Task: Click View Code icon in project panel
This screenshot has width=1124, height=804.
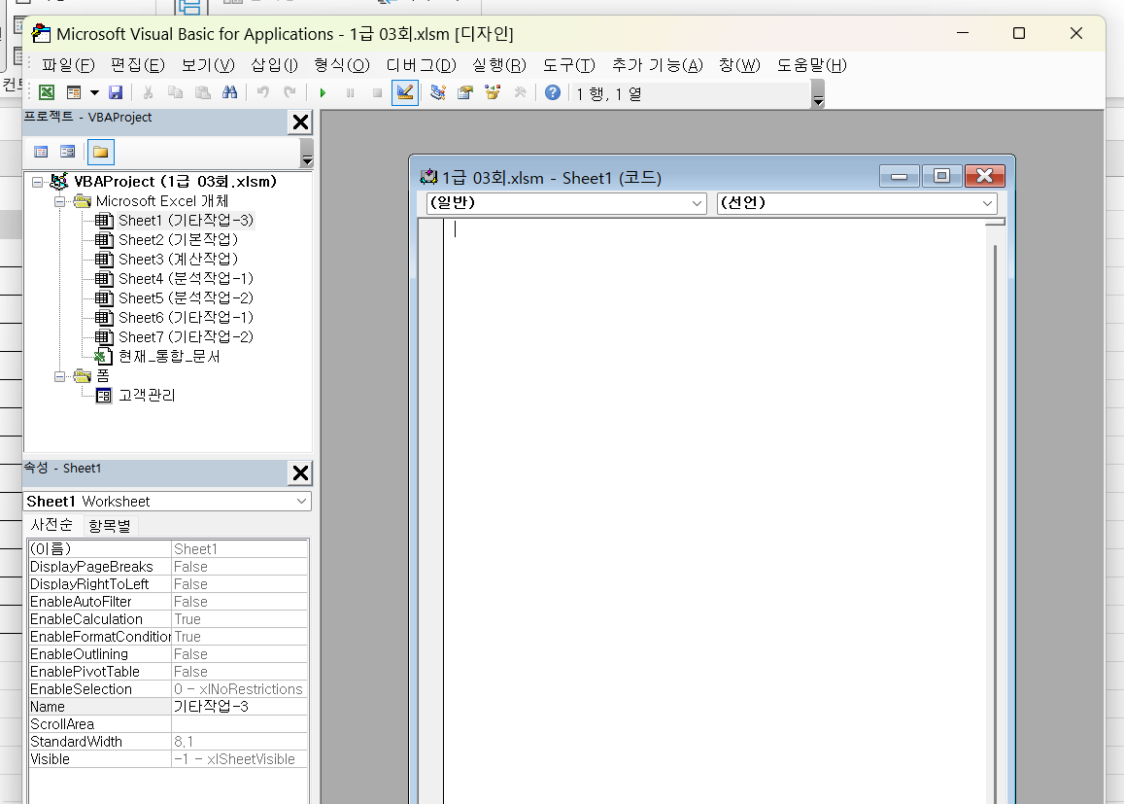Action: click(41, 152)
